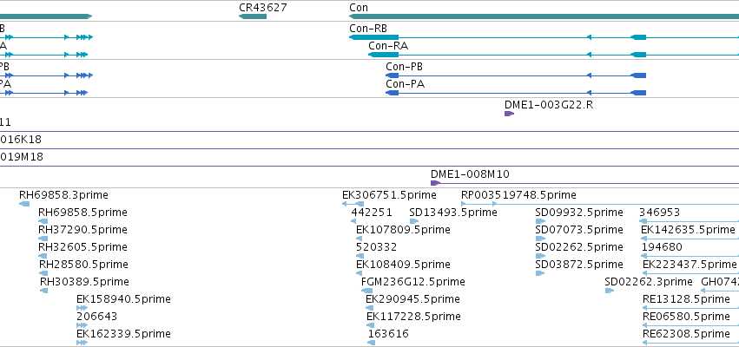Select EST feature 346953
Viewport: 739px width, 347px height.
(689, 221)
